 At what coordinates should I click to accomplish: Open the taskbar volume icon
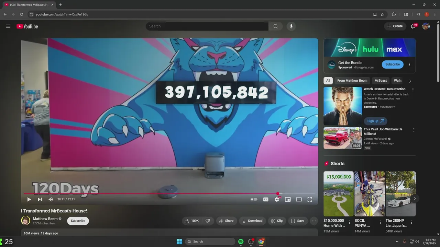(x=417, y=242)
